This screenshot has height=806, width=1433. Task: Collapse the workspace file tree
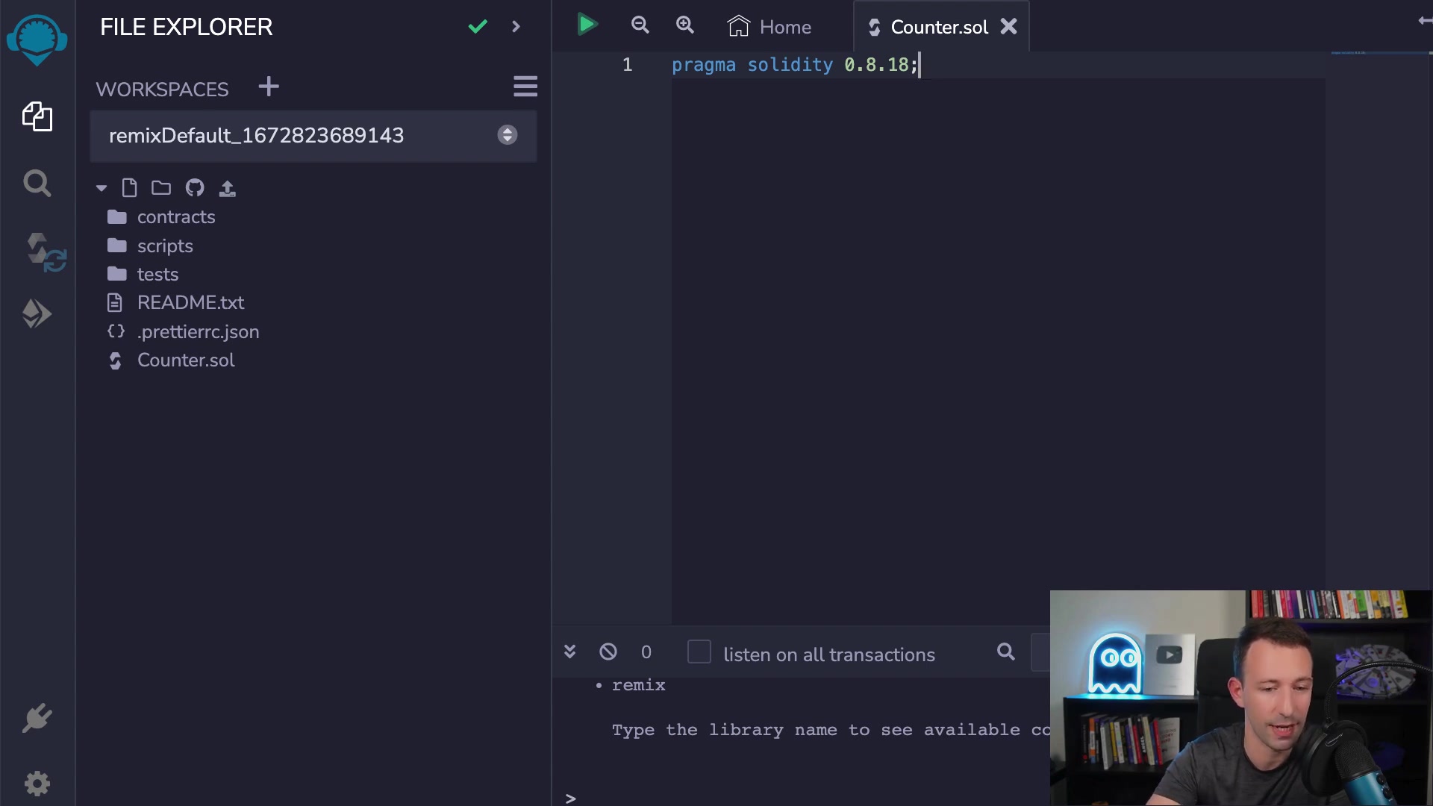(x=101, y=188)
